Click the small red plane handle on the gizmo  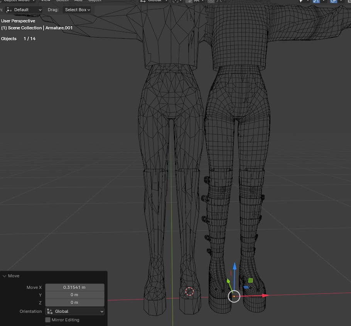(231, 273)
